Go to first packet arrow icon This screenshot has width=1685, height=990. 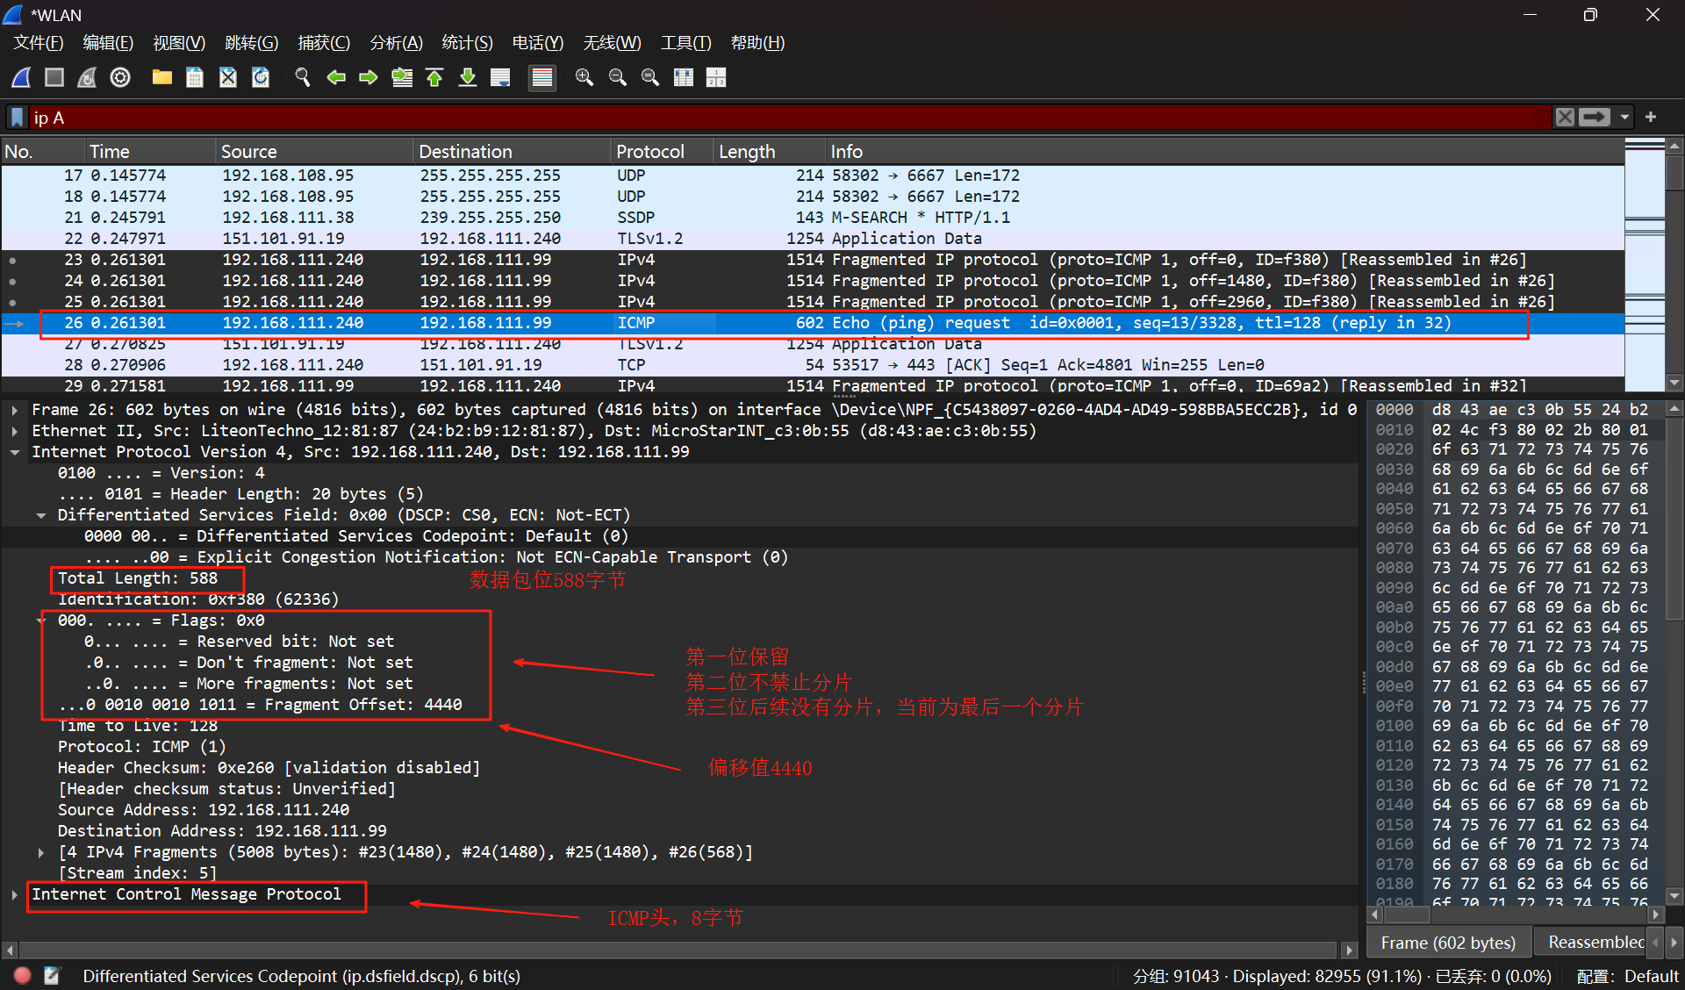click(x=434, y=77)
